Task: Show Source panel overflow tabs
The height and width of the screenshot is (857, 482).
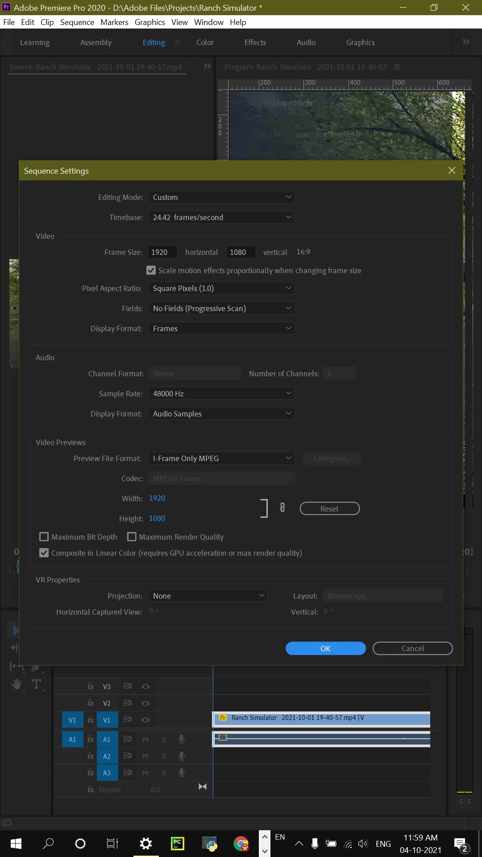Action: pyautogui.click(x=207, y=66)
